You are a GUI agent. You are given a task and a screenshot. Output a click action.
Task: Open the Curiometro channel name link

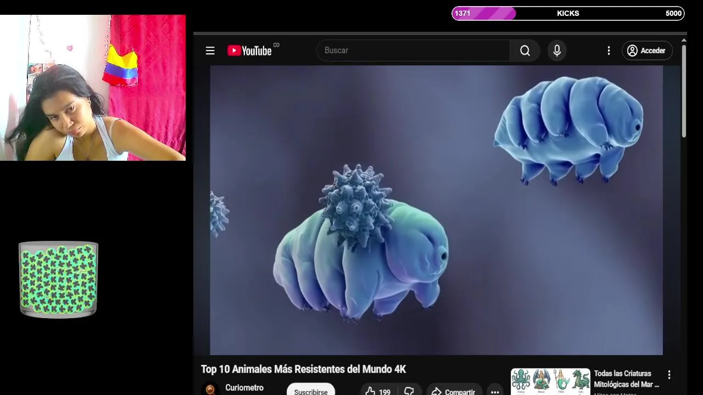click(x=244, y=388)
